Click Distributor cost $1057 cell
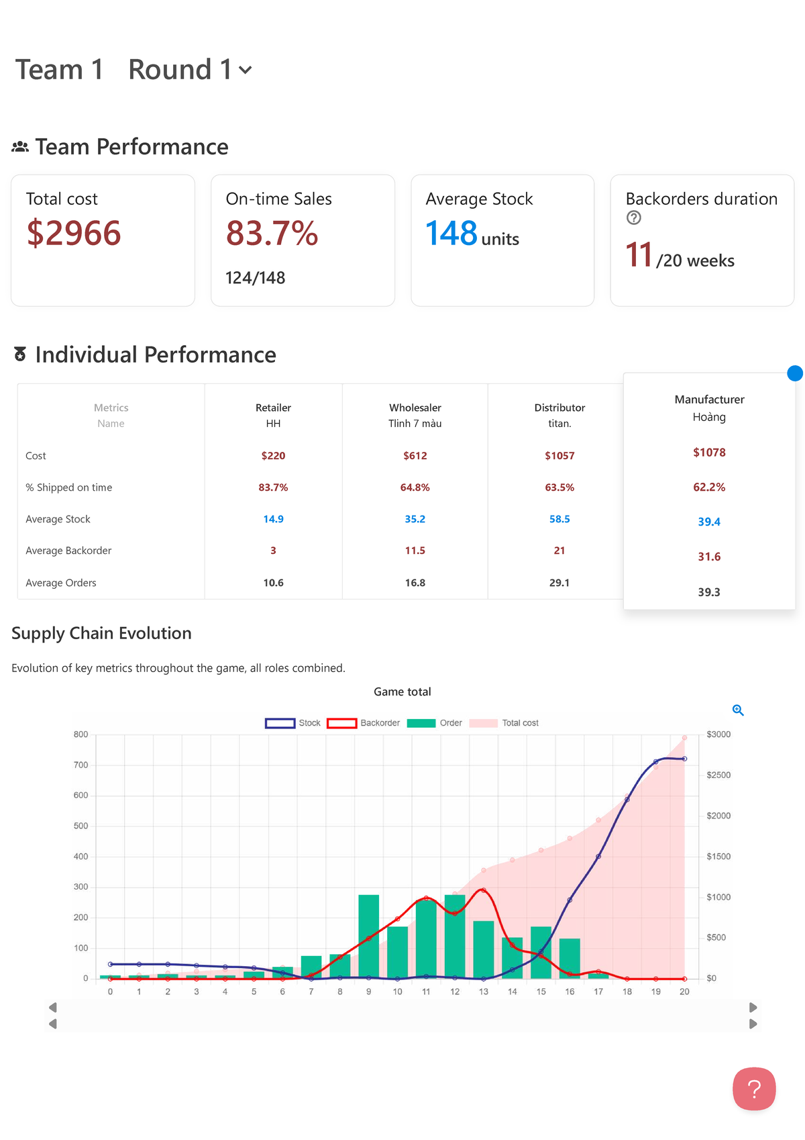The width and height of the screenshot is (805, 1140). pyautogui.click(x=559, y=456)
